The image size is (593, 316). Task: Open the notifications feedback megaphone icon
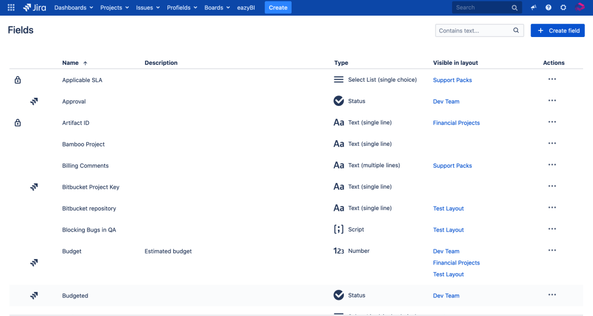(x=533, y=8)
